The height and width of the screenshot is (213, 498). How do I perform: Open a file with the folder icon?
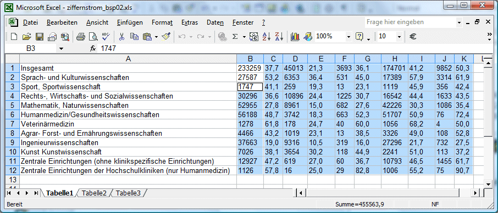tap(26, 37)
